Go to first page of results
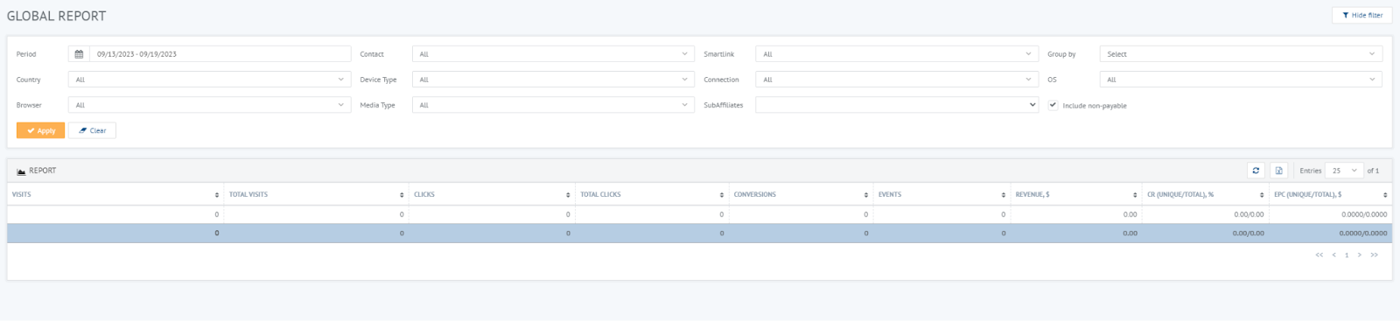The image size is (1400, 321). coord(1319,255)
